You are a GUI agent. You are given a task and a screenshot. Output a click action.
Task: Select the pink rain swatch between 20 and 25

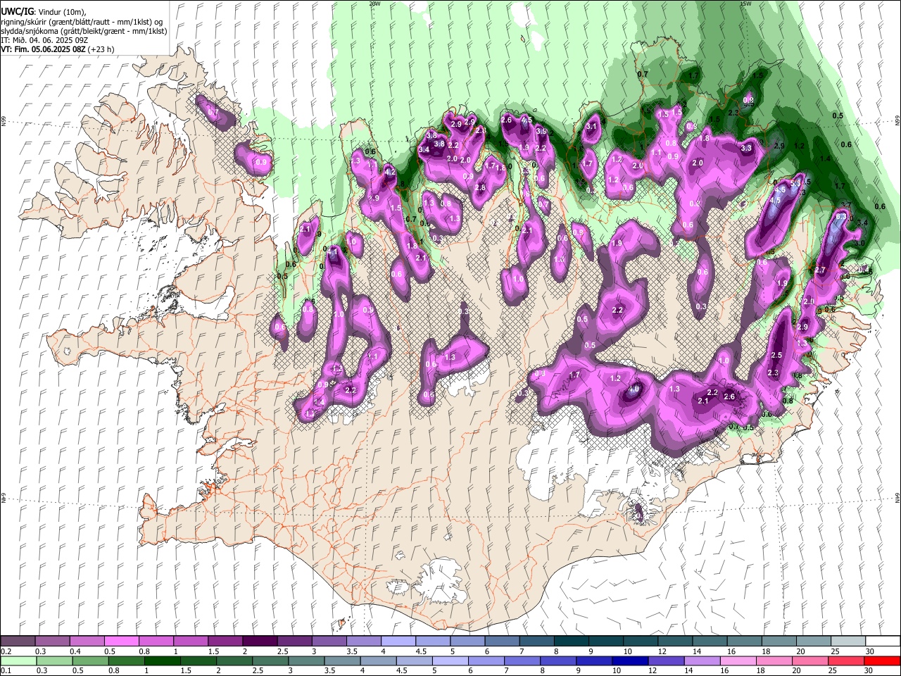[809, 661]
